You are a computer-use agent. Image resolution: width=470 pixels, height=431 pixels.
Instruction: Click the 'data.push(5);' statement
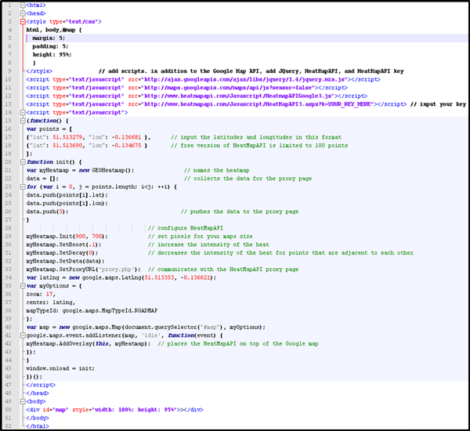tap(47, 212)
